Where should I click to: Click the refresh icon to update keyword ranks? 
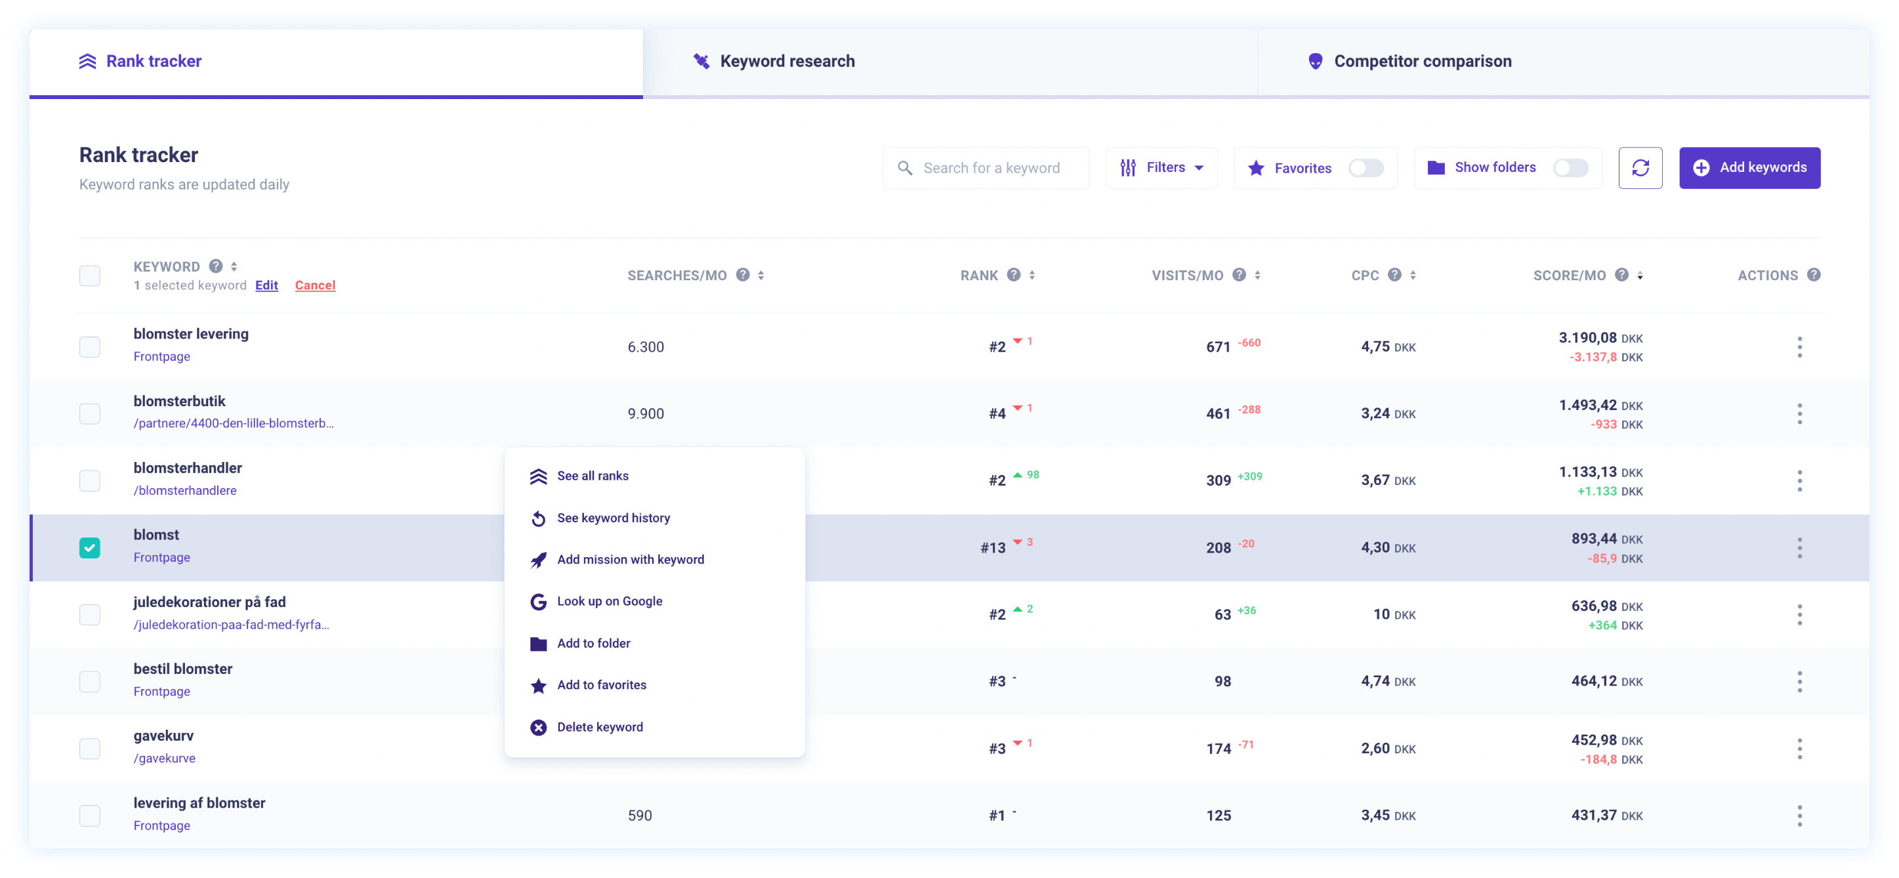click(1640, 167)
